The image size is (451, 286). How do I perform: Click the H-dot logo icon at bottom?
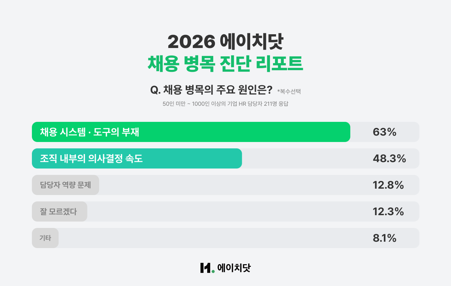(x=207, y=268)
